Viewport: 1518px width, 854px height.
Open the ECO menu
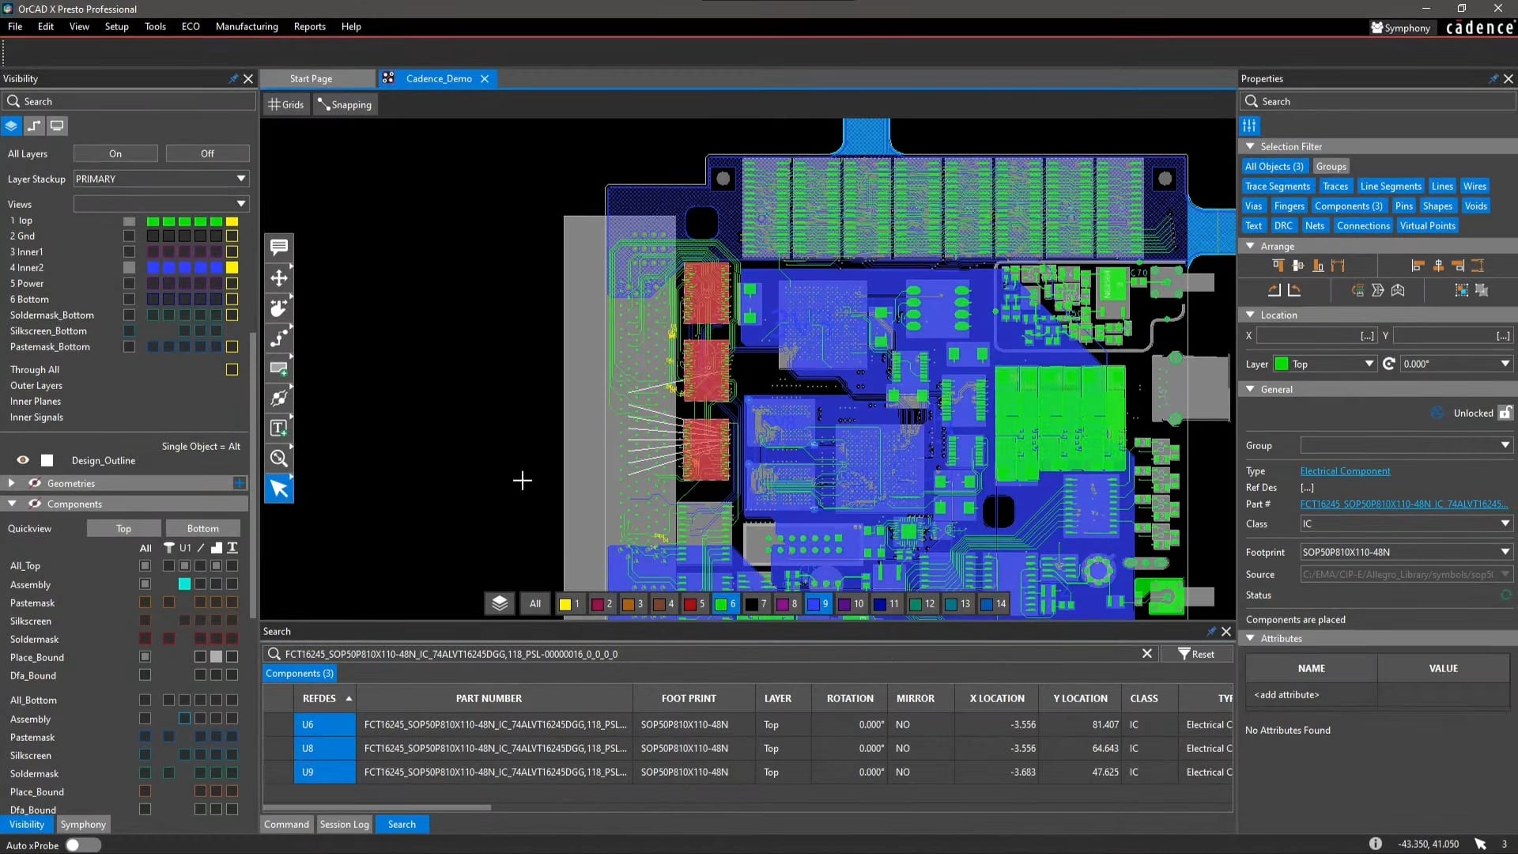click(x=191, y=26)
